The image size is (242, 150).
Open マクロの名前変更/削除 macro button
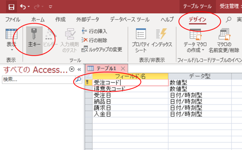click(x=224, y=39)
